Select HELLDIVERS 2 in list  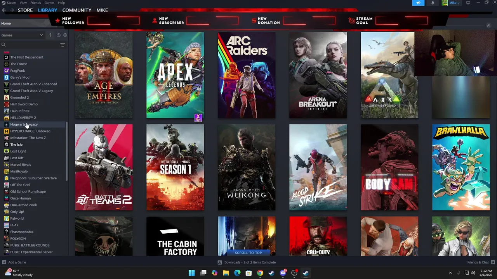23,118
